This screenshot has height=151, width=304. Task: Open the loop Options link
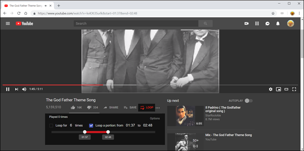tap(155, 118)
